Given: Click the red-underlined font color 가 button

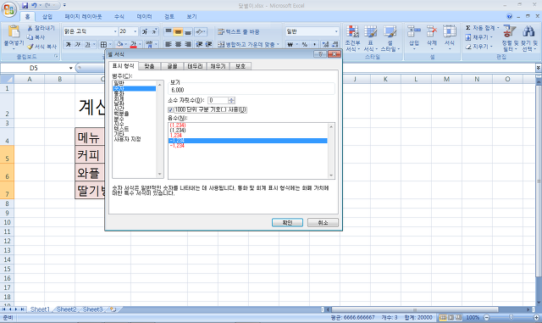Looking at the screenshot, I should 134,44.
